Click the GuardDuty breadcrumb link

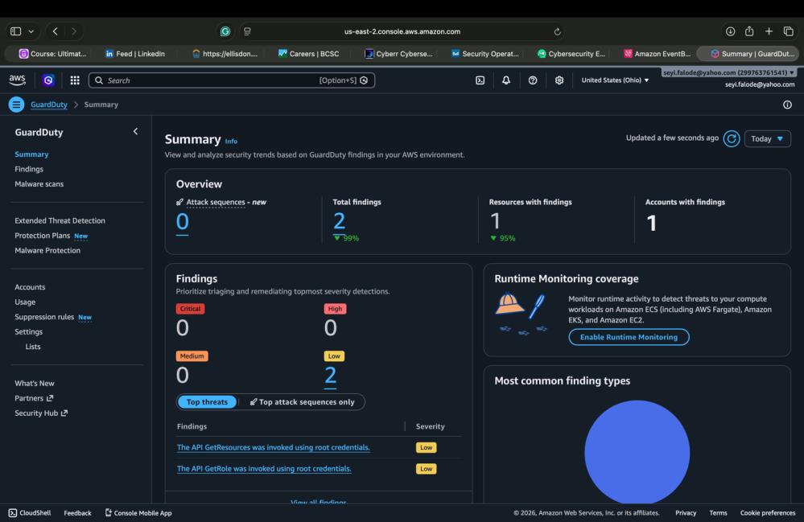pos(49,105)
